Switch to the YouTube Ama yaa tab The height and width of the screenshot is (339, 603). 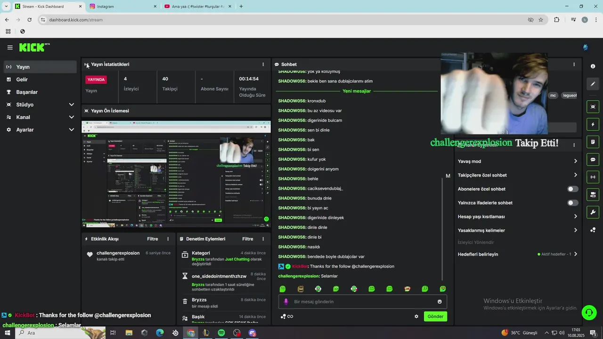(197, 7)
